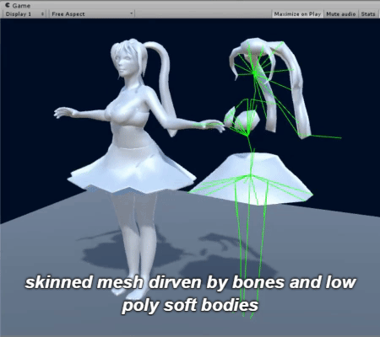
Task: Click the girl model's shadow on the floor
Action: coord(135,250)
